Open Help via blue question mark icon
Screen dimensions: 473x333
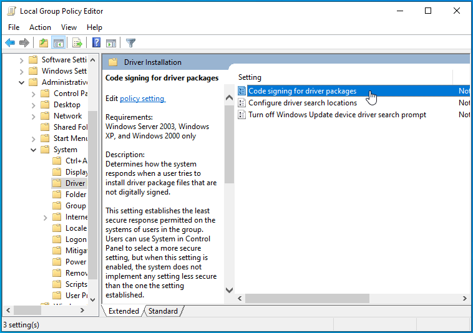(97, 43)
